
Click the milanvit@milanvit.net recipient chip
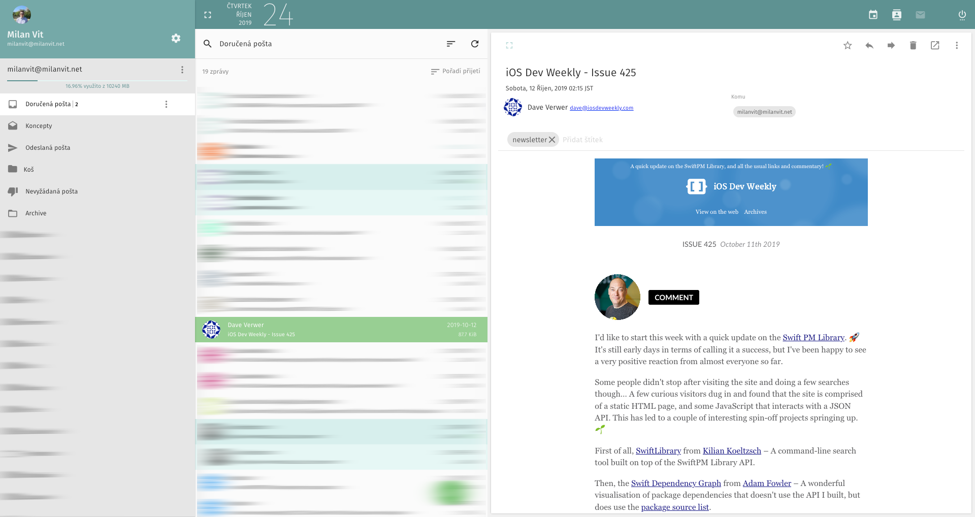pos(764,112)
